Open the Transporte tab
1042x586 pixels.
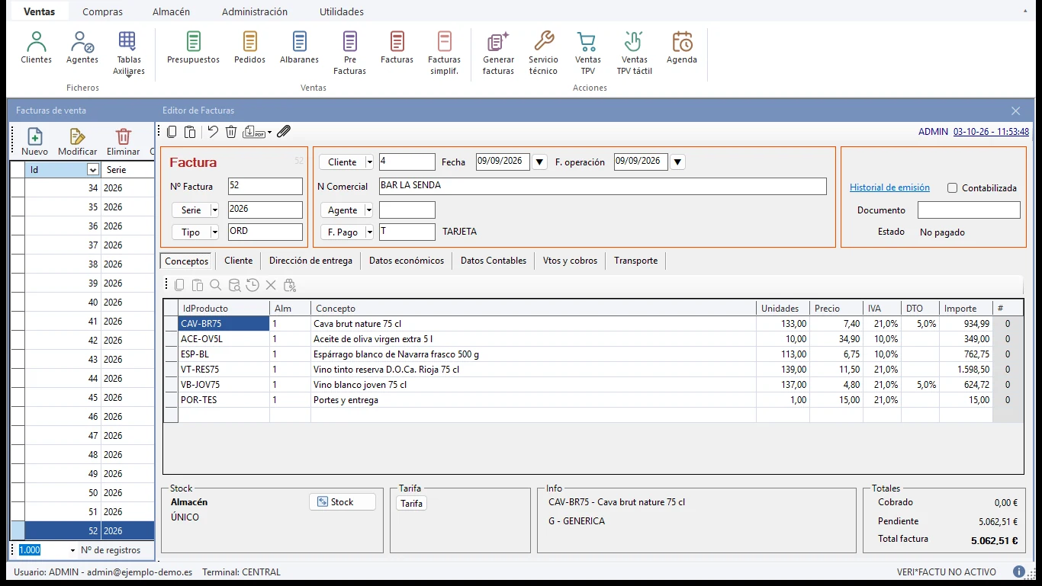point(635,261)
